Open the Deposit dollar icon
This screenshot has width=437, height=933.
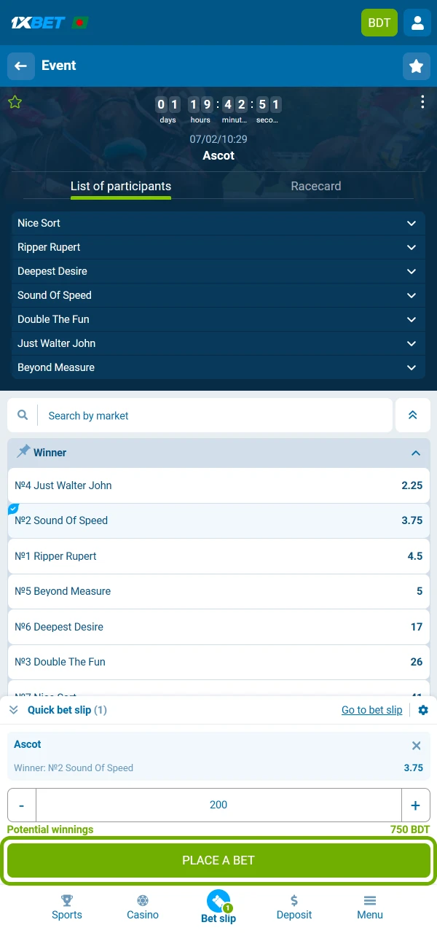294,901
